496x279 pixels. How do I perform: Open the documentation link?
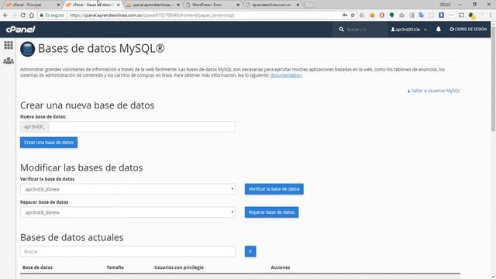coord(286,75)
